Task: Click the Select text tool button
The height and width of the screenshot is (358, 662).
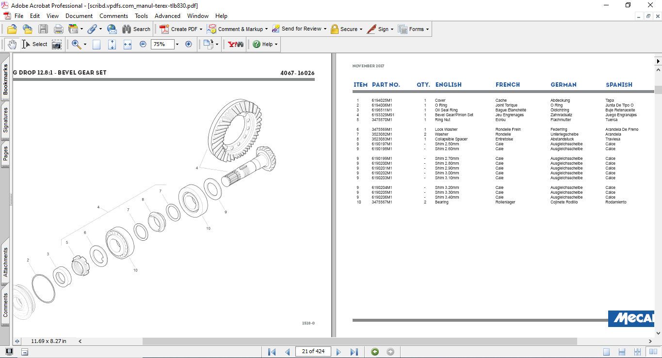Action: click(x=34, y=45)
